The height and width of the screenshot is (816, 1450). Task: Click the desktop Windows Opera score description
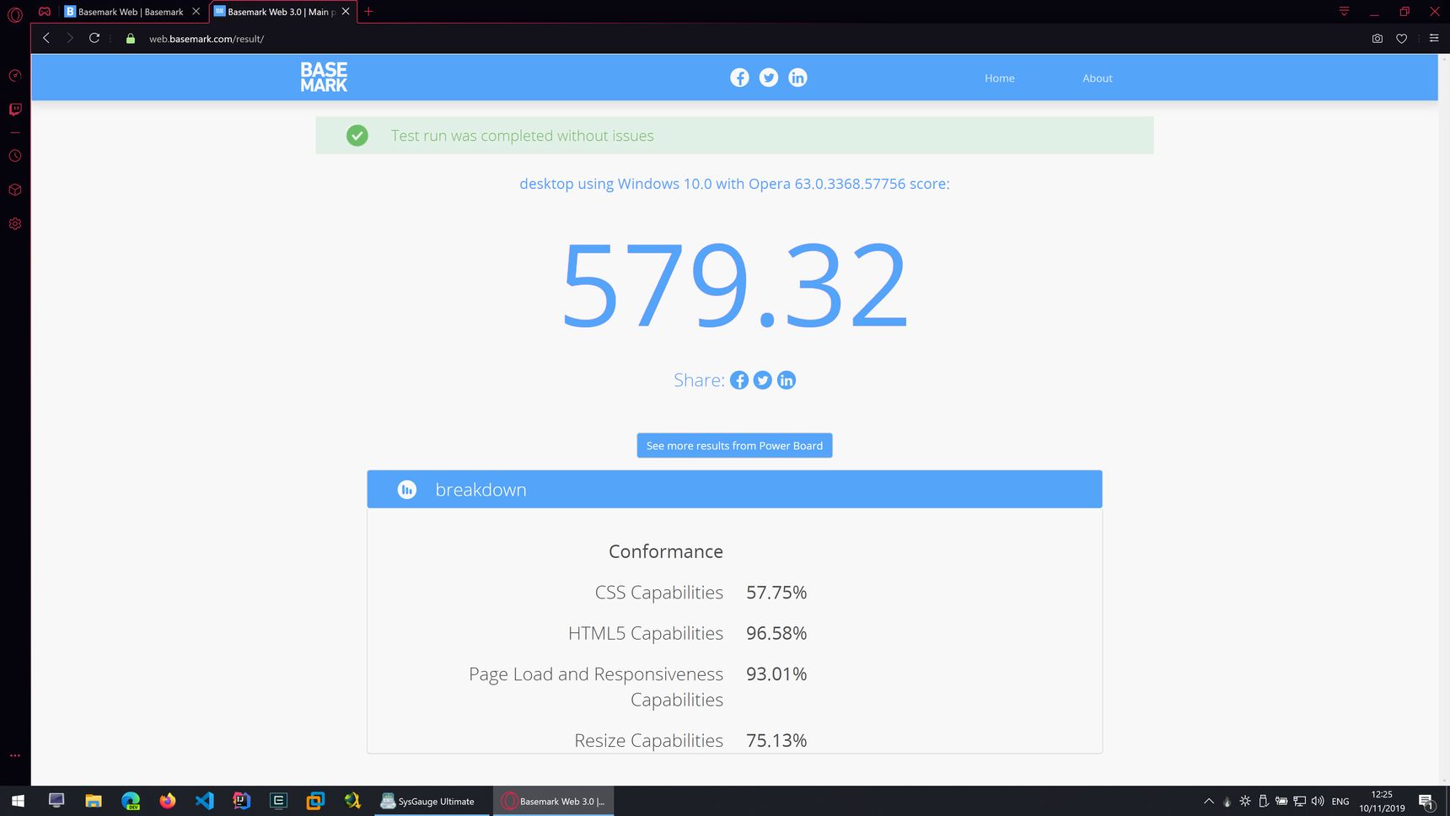(x=734, y=184)
